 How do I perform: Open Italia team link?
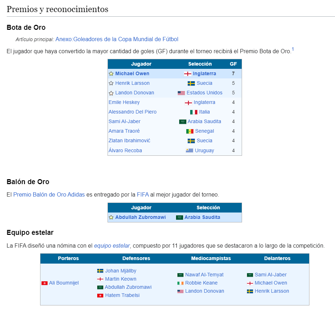point(204,112)
